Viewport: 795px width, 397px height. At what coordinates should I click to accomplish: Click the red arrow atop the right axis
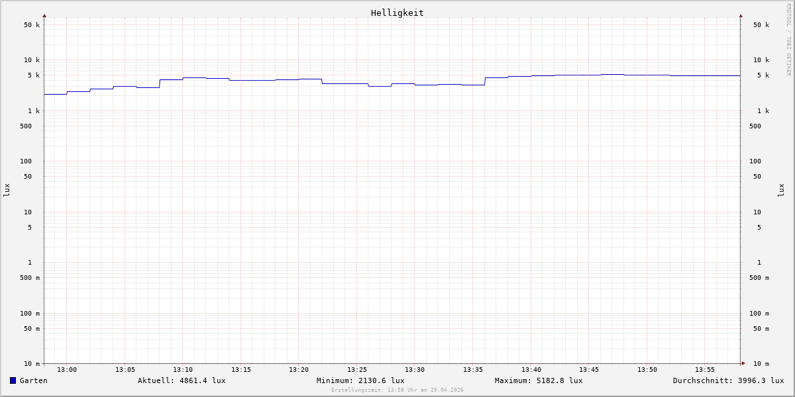(741, 15)
